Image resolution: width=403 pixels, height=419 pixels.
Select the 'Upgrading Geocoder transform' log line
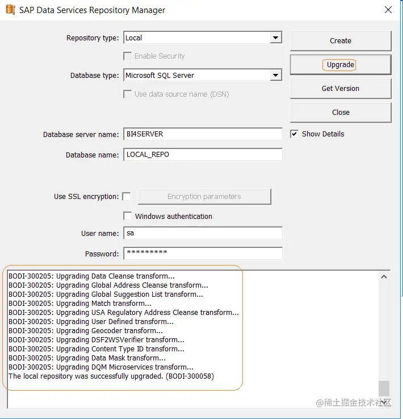[86, 330]
